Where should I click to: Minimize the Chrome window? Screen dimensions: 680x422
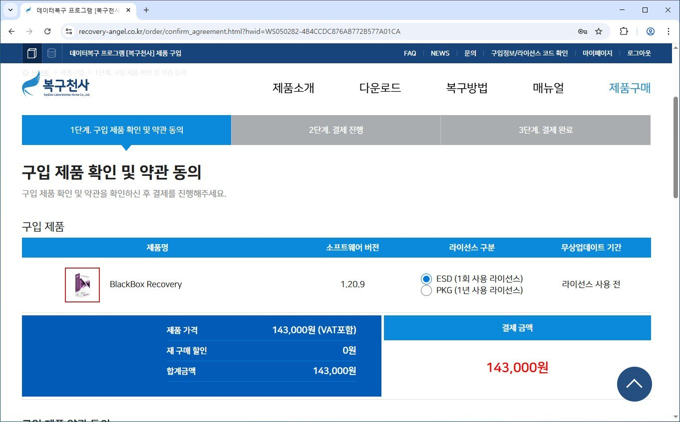click(x=622, y=10)
